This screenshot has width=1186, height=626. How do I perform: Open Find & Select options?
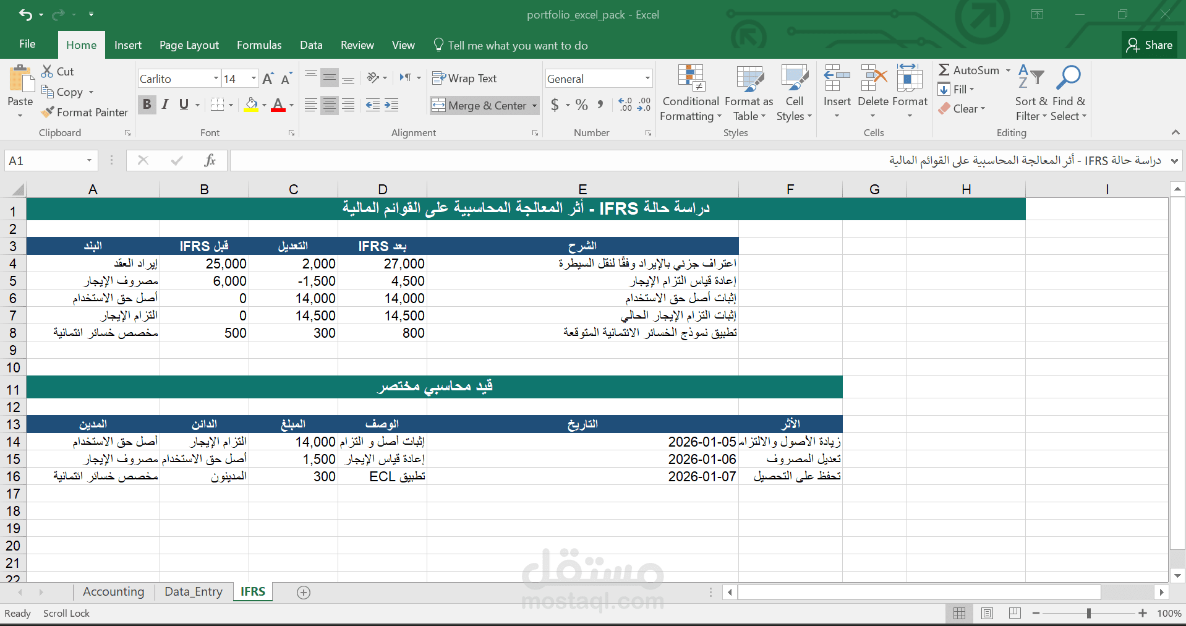1069,93
